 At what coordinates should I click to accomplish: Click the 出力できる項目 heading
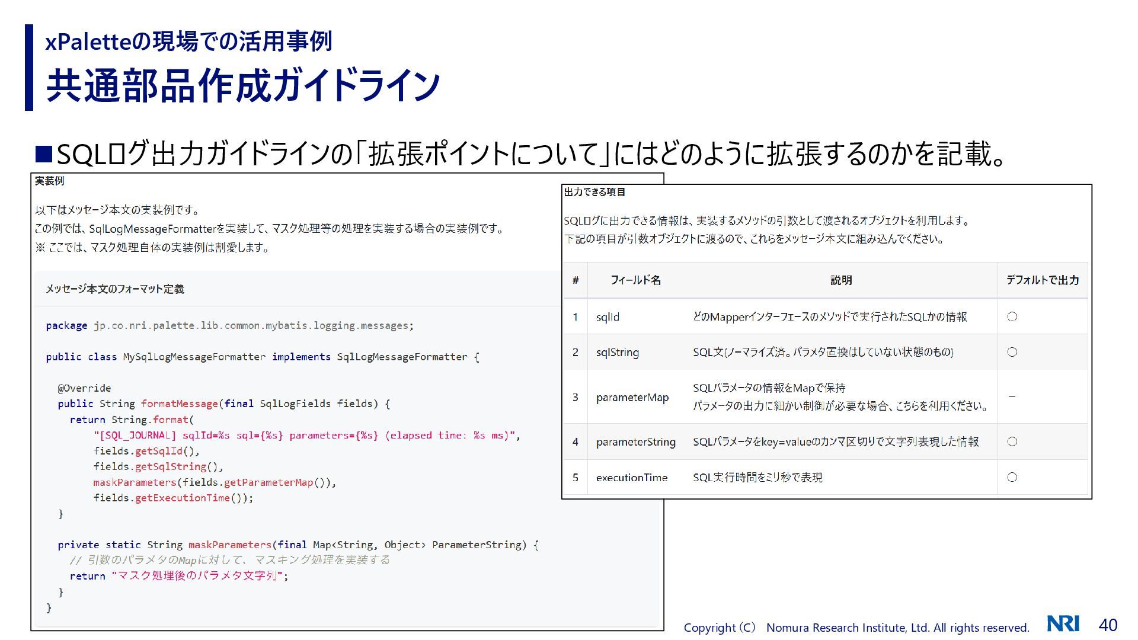pos(594,192)
